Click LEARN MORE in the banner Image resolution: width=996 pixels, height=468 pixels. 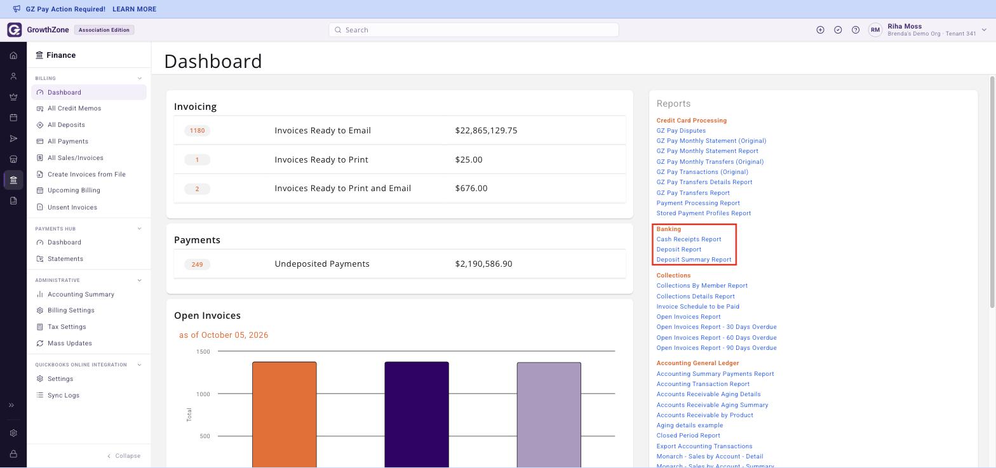point(134,9)
